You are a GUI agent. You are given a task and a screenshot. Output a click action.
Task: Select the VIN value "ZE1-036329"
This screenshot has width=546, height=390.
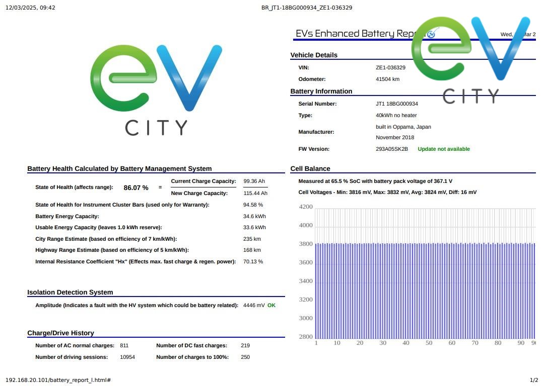[x=390, y=67]
